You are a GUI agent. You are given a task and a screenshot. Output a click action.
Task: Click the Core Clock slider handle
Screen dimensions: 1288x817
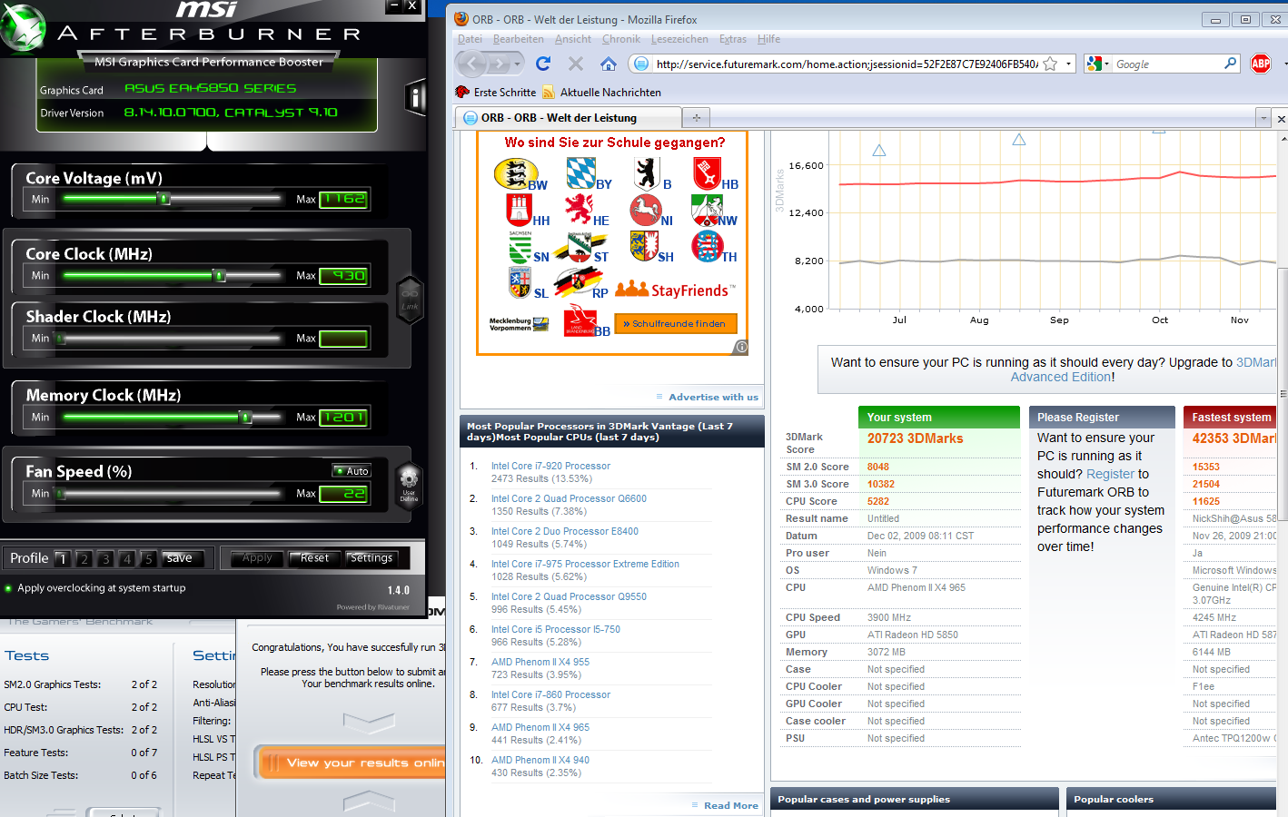pos(219,275)
